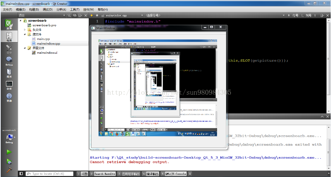
Task: Click the "Cannot retrieve debugging output." line
Action: 129,162
